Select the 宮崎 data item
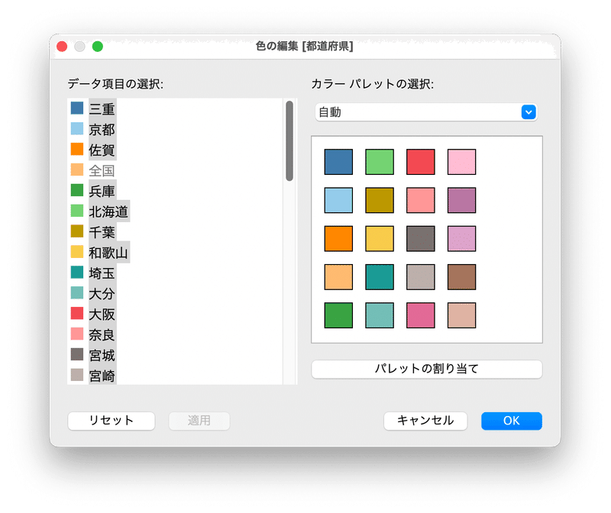 pyautogui.click(x=102, y=376)
